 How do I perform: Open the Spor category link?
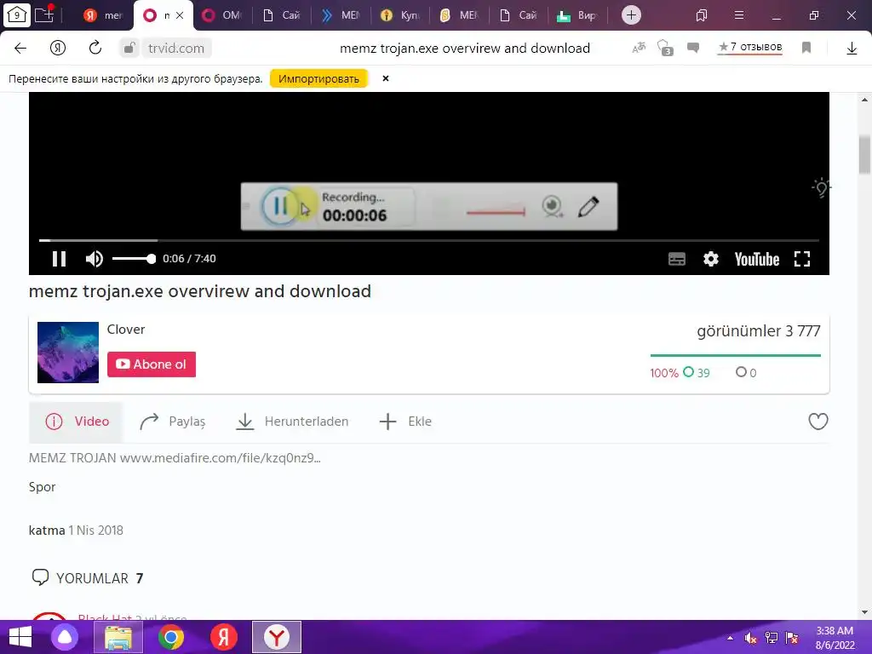[43, 486]
